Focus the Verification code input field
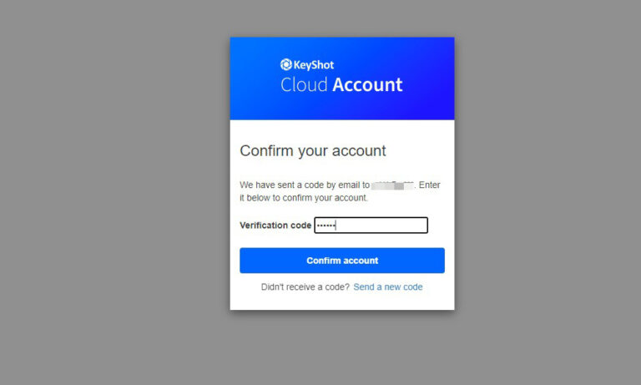 384,225
